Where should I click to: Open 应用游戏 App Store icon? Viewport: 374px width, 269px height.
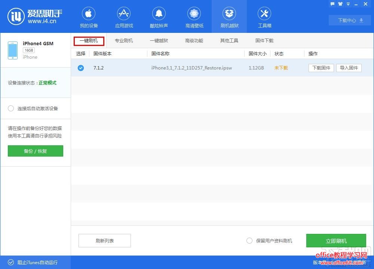tap(124, 14)
